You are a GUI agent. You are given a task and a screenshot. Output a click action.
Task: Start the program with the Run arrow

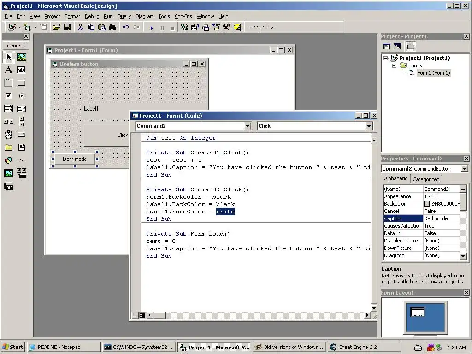pos(152,28)
